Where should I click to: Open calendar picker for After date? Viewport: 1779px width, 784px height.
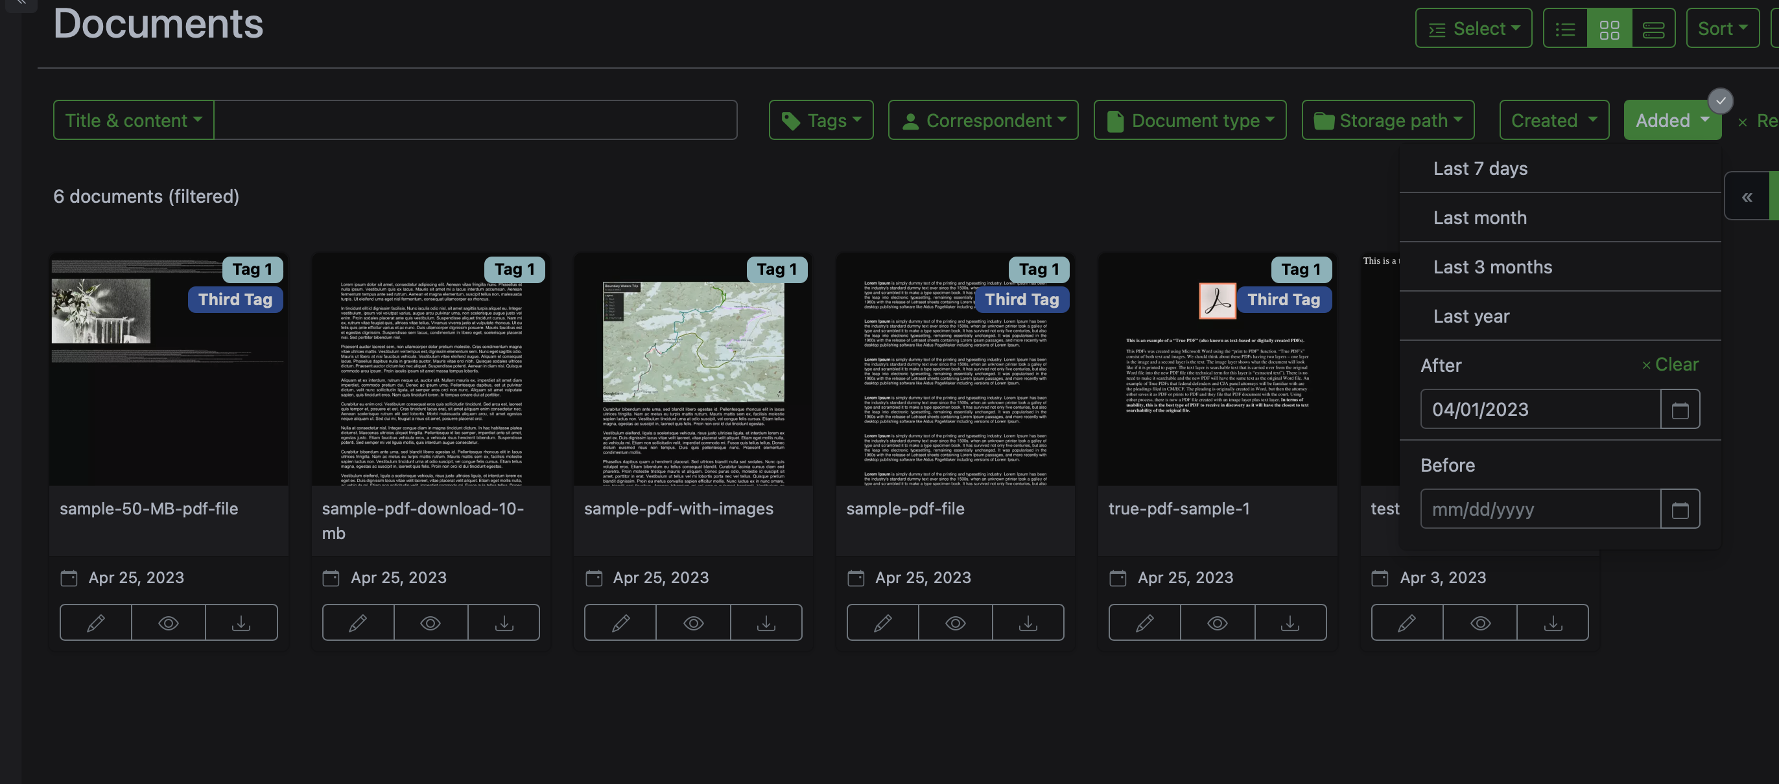point(1680,409)
